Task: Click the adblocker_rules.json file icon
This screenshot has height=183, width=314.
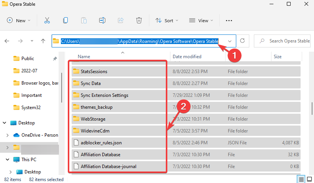Action: click(76, 142)
